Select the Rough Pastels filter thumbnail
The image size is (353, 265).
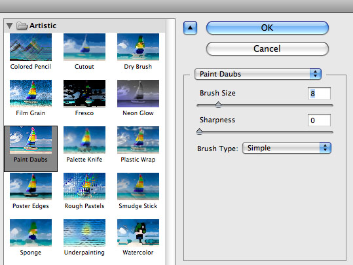click(84, 186)
